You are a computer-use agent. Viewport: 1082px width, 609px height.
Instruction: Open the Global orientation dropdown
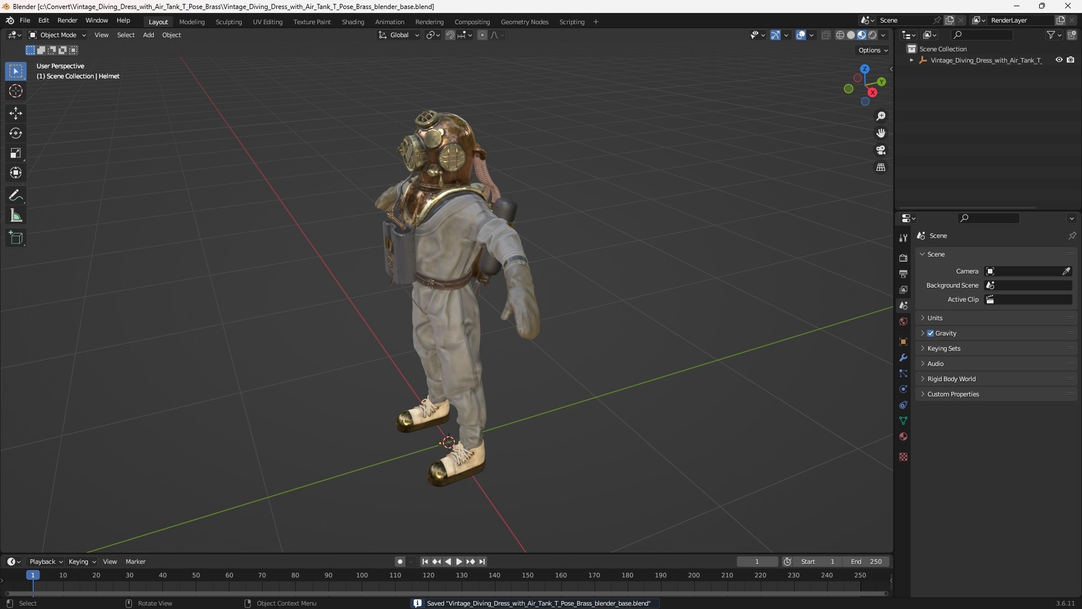click(399, 35)
